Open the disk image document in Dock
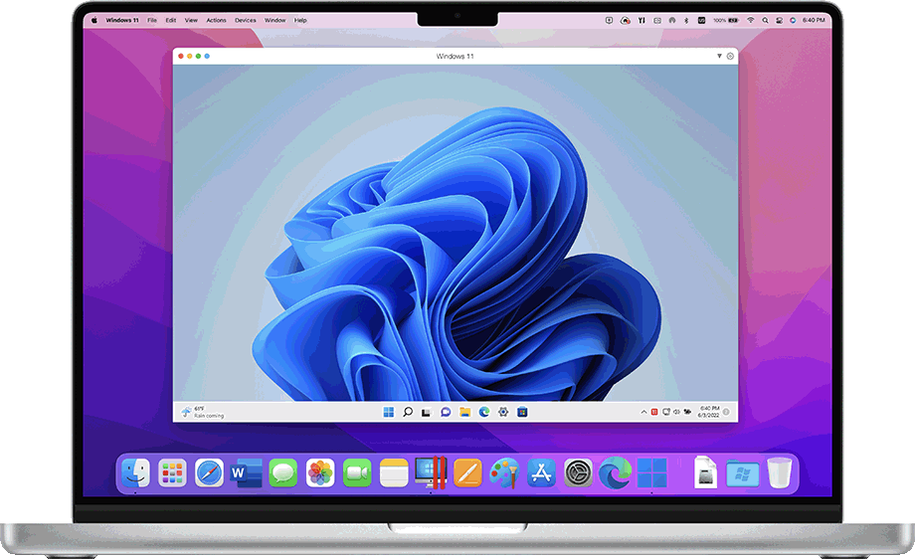The image size is (915, 559). 705,472
